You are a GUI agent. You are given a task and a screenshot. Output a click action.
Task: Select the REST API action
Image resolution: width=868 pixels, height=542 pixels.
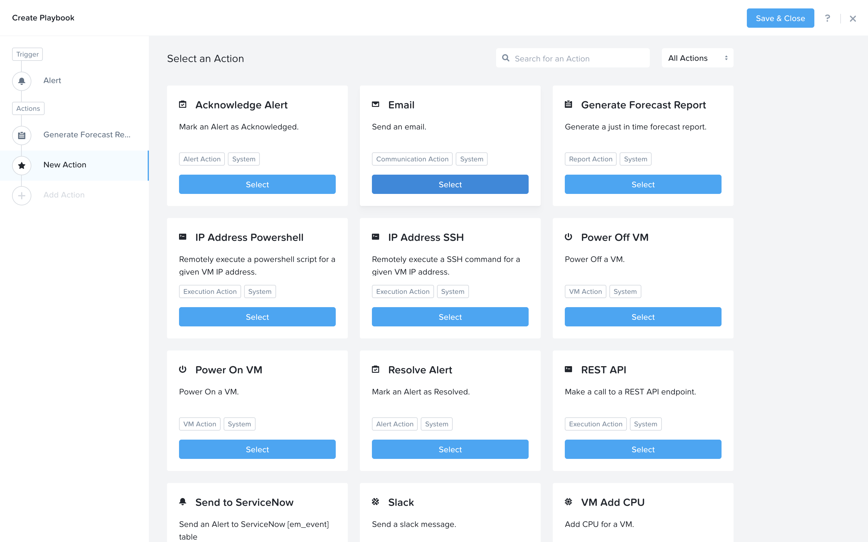point(643,450)
